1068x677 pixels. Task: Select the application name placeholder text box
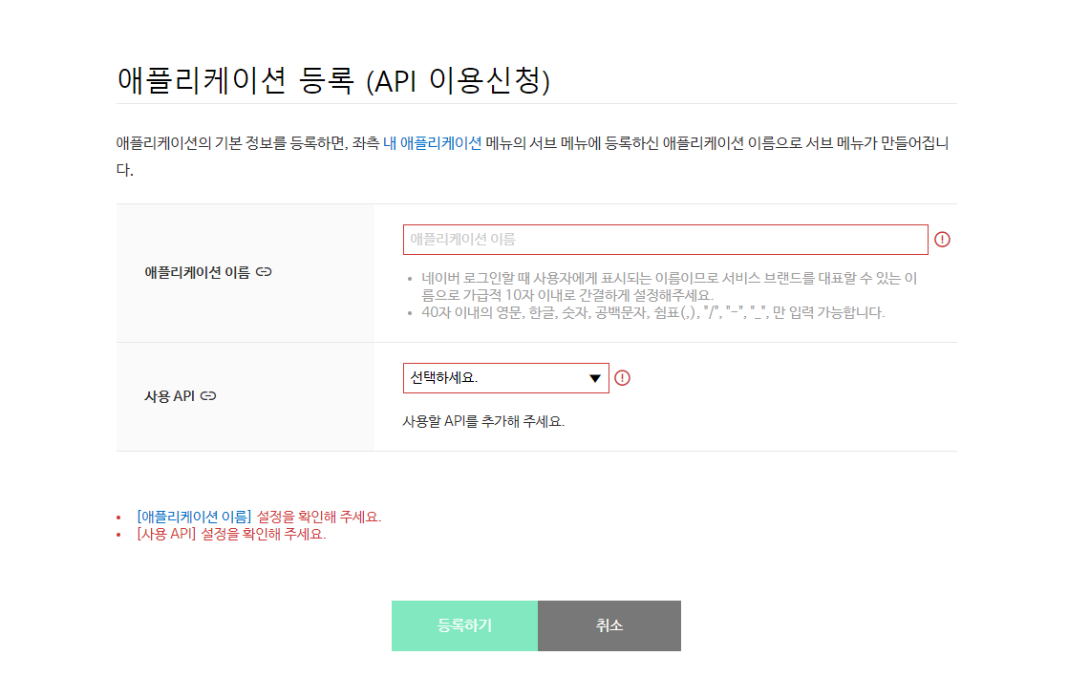[x=664, y=240]
